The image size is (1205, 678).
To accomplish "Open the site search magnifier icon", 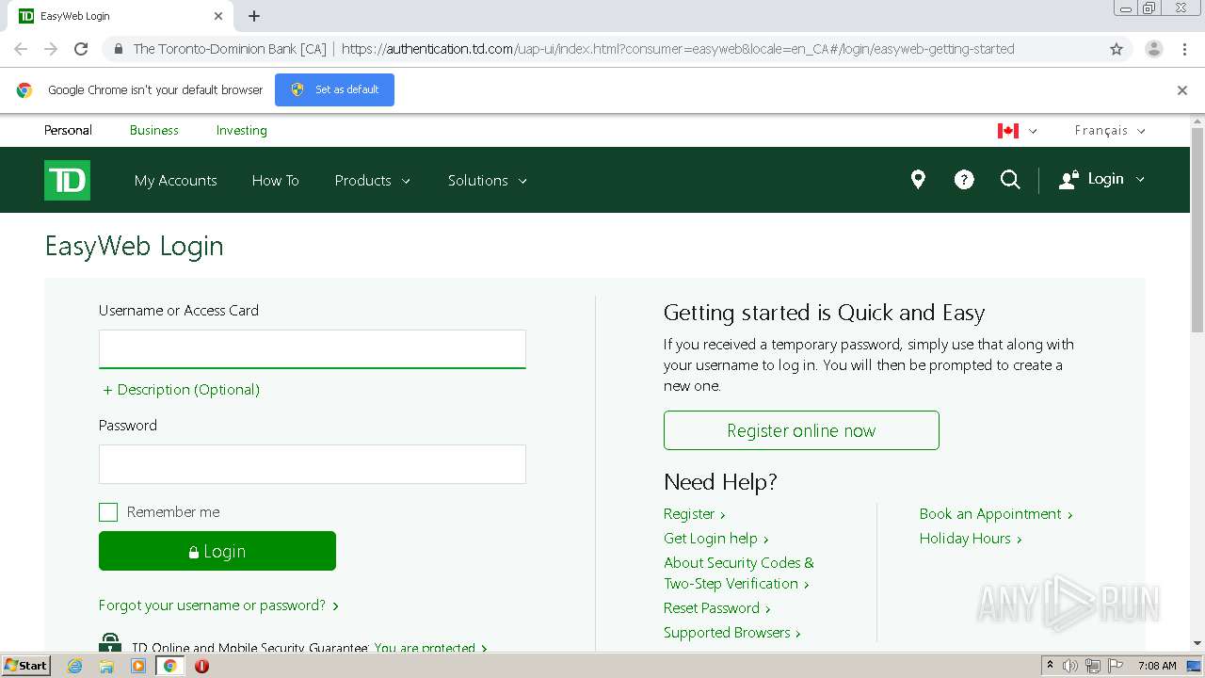I will [1010, 180].
